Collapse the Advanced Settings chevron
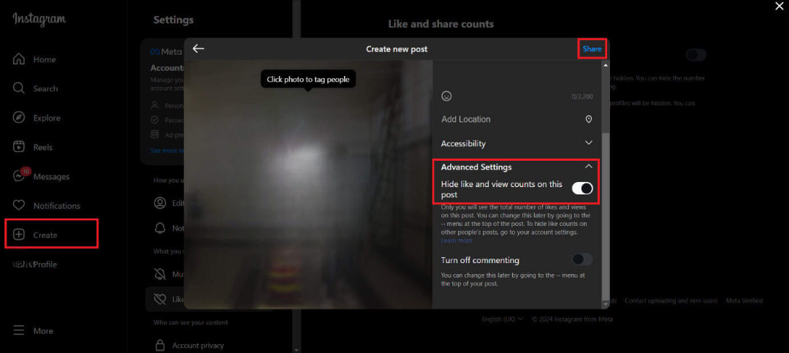 589,166
